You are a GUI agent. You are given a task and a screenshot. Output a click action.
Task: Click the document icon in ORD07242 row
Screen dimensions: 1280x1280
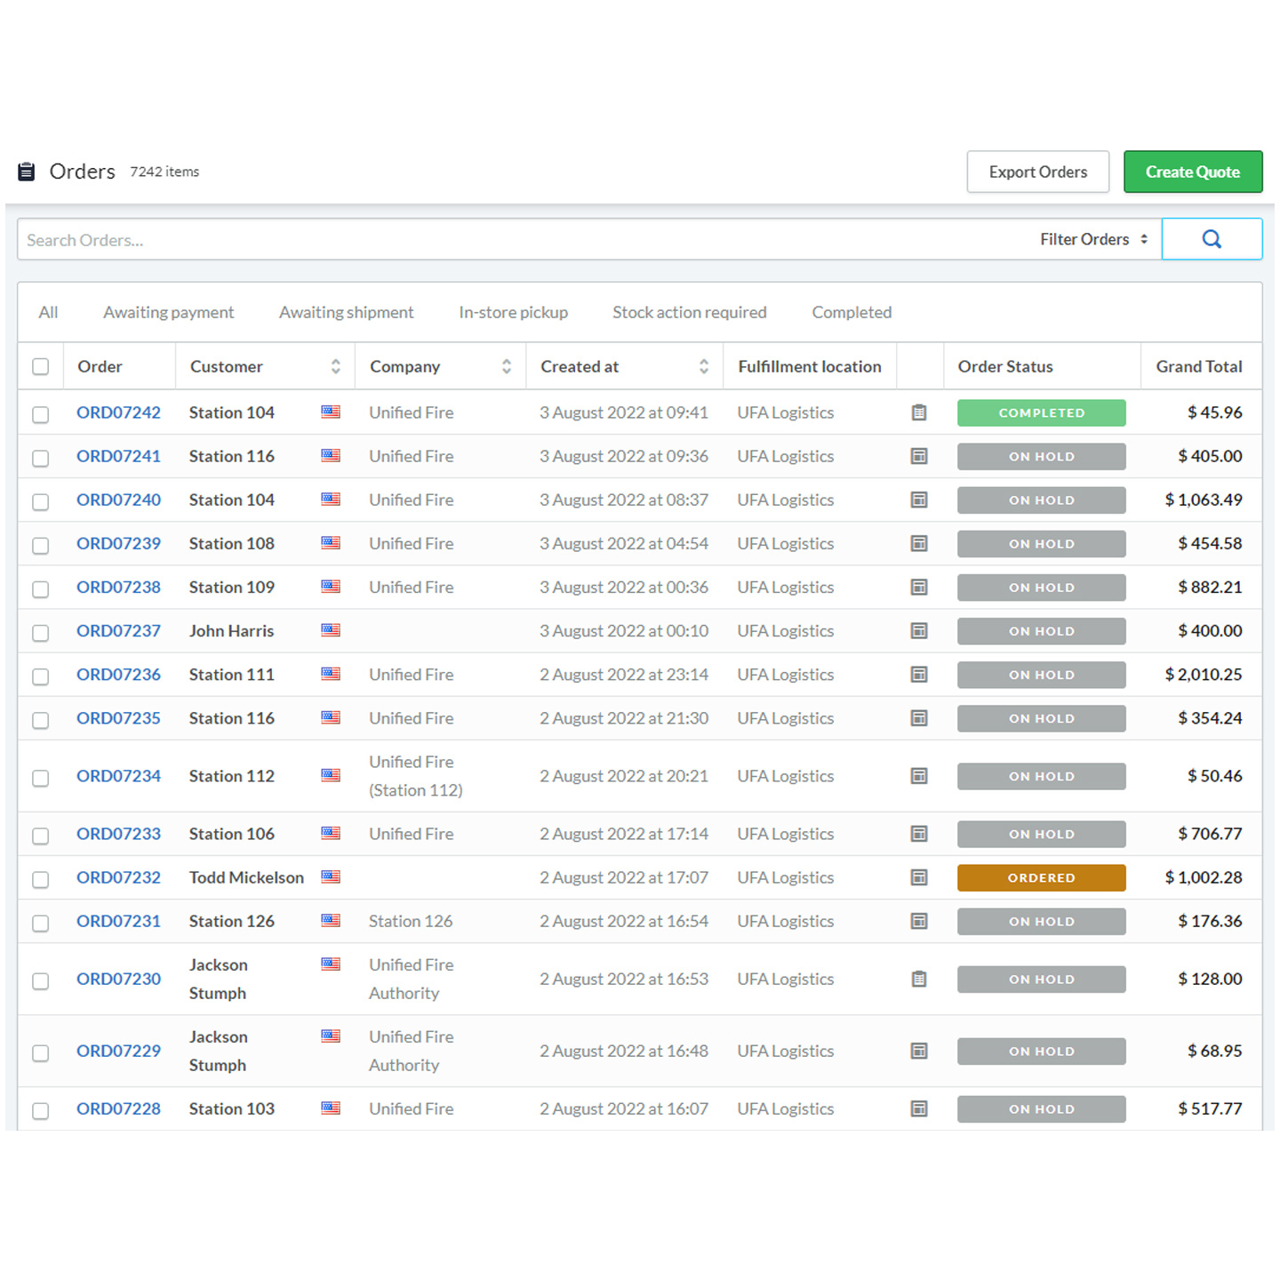point(919,412)
